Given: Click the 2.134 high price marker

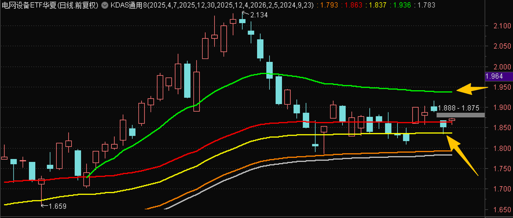Looking at the screenshot, I should coord(259,14).
